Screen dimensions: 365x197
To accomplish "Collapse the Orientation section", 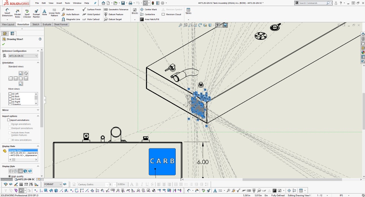I will (38, 63).
